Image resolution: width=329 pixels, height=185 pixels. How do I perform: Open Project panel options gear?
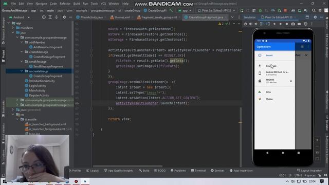pyautogui.click(x=64, y=17)
